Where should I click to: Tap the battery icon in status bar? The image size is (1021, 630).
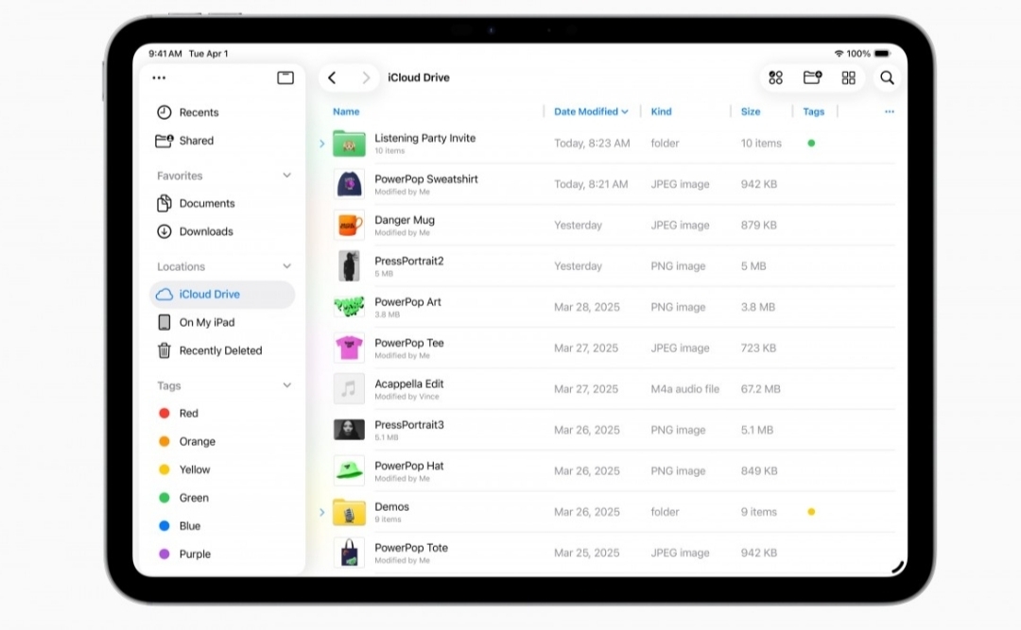click(882, 54)
